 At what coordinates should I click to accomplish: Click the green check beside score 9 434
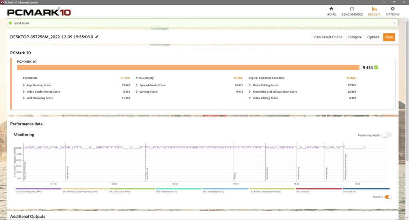click(x=376, y=67)
